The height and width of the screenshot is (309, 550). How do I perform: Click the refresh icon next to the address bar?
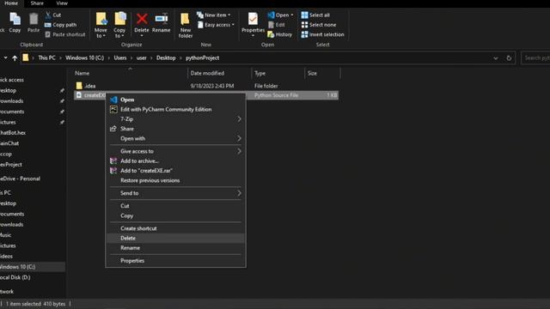509,58
